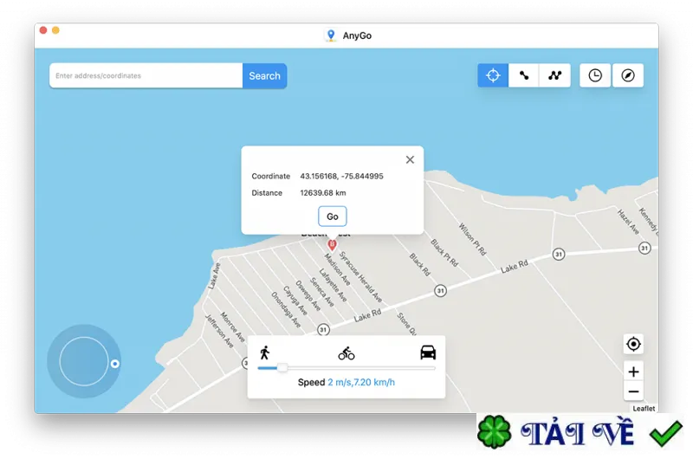Select the walking speed icon

(x=265, y=352)
